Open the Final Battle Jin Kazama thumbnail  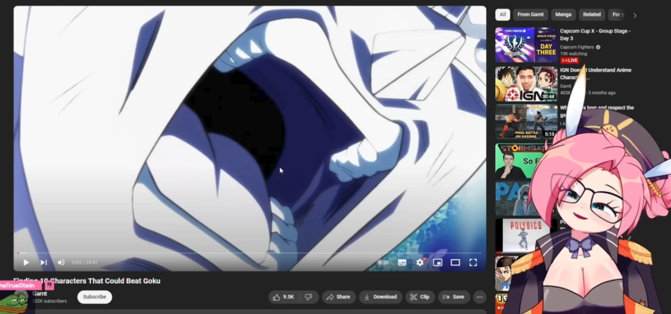pyautogui.click(x=526, y=122)
